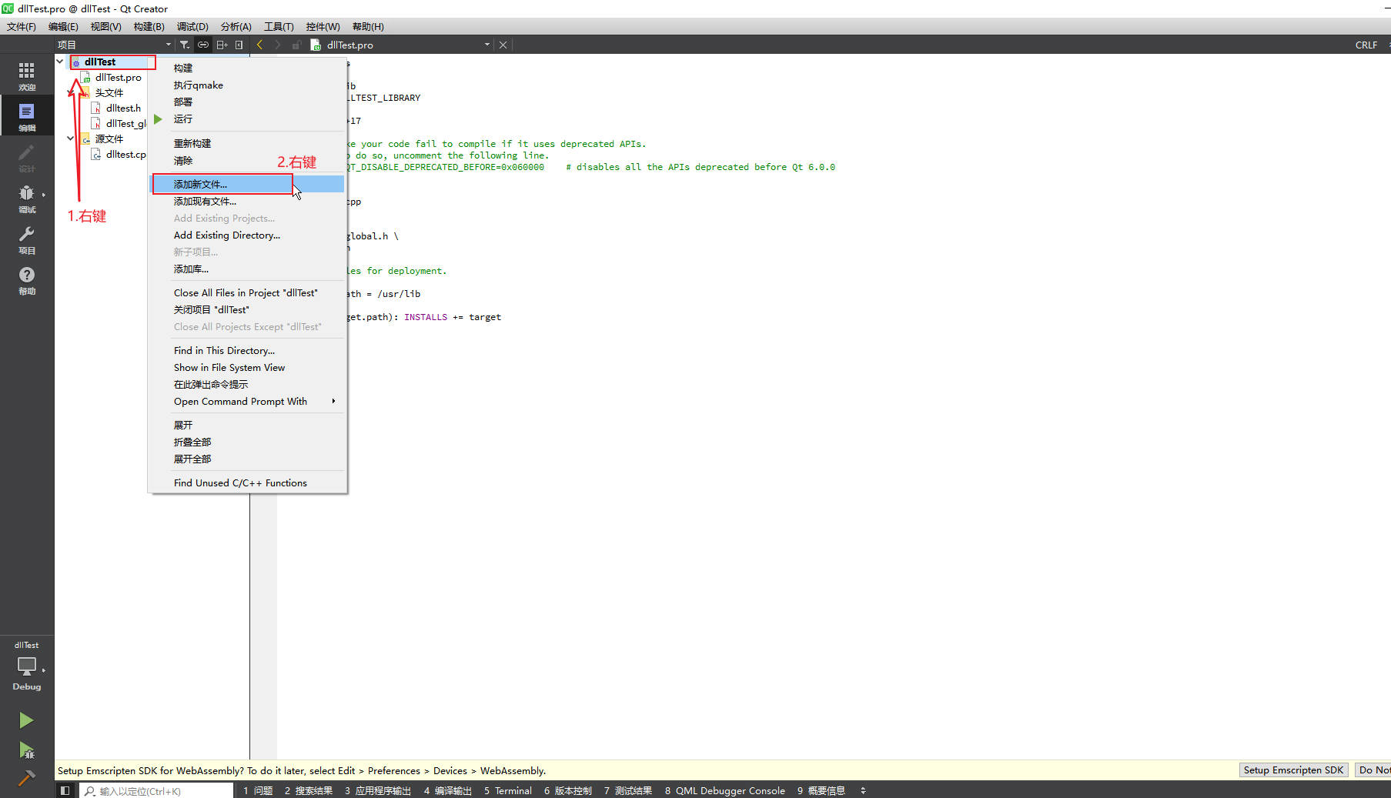The width and height of the screenshot is (1391, 798).
Task: Split the projects side panel
Action: pyautogui.click(x=222, y=45)
